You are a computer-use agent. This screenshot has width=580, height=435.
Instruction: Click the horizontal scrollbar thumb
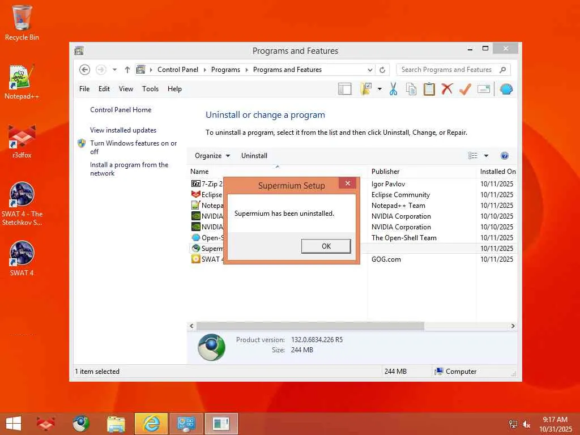click(x=310, y=326)
